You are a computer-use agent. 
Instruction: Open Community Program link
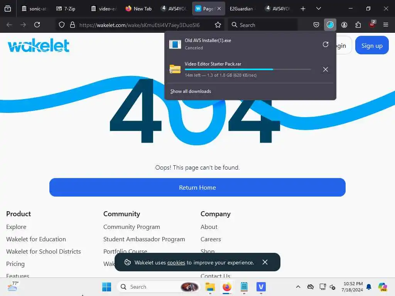(132, 227)
